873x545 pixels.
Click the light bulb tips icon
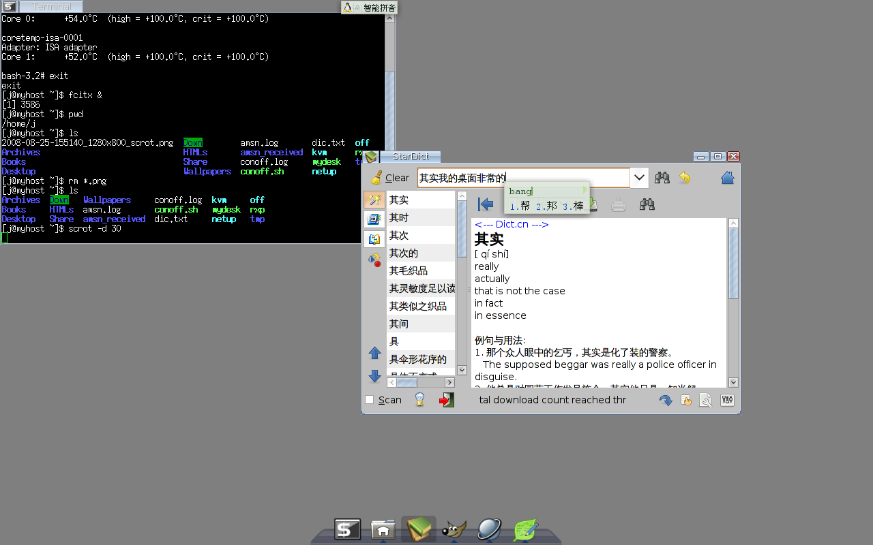point(420,400)
